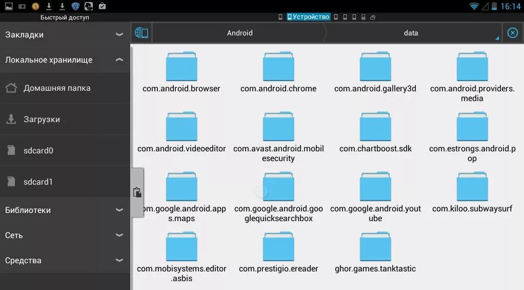Viewport: 524px width, 290px height.
Task: Expand the Средства section
Action: click(65, 260)
